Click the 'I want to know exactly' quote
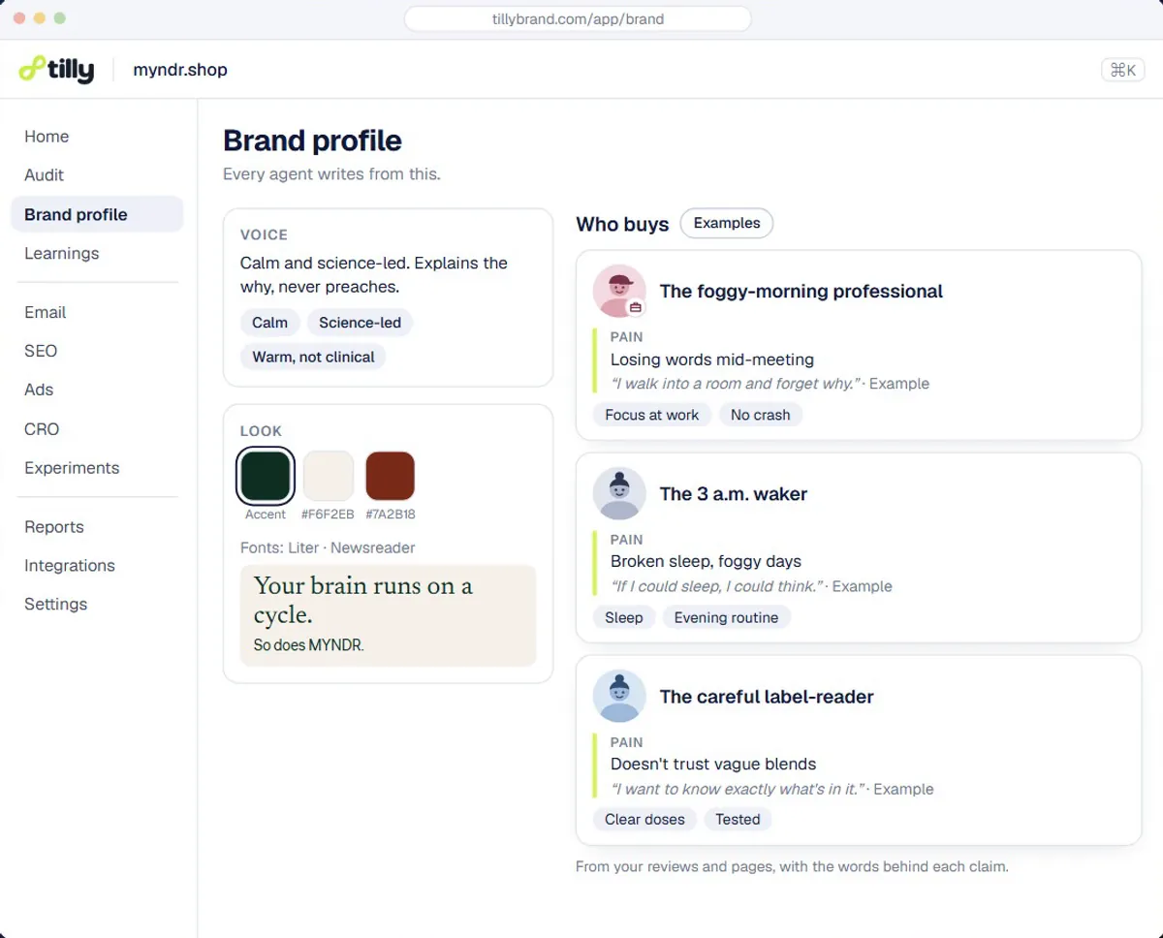The height and width of the screenshot is (938, 1163). coord(738,789)
